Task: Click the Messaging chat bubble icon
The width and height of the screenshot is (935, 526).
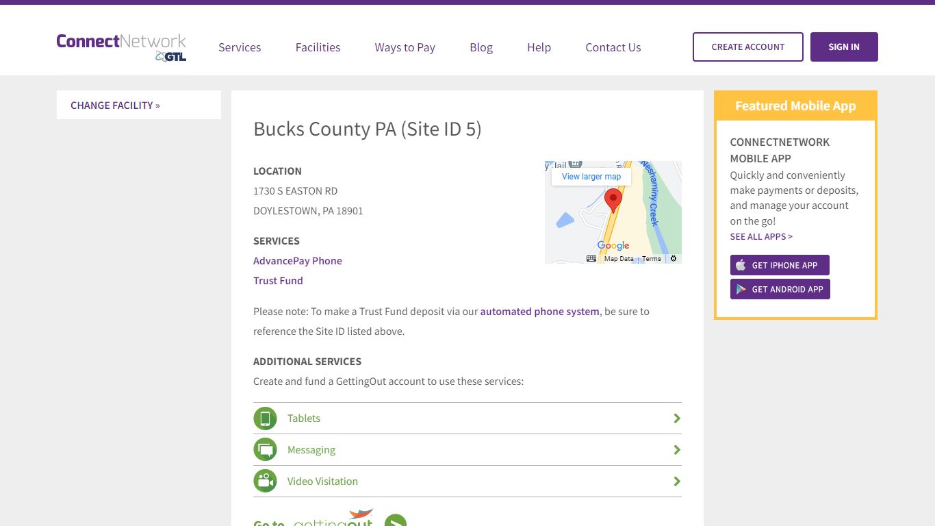Action: click(x=265, y=450)
